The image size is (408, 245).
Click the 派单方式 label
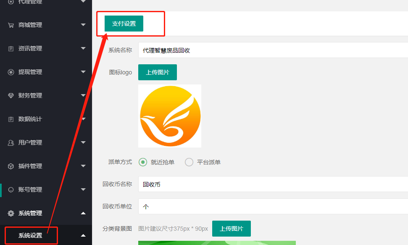point(120,162)
